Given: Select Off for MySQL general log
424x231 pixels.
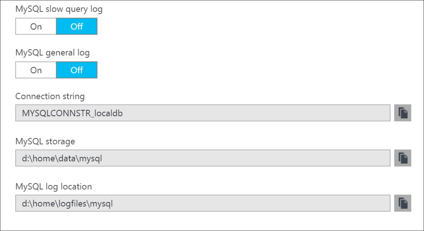Looking at the screenshot, I should pyautogui.click(x=77, y=70).
